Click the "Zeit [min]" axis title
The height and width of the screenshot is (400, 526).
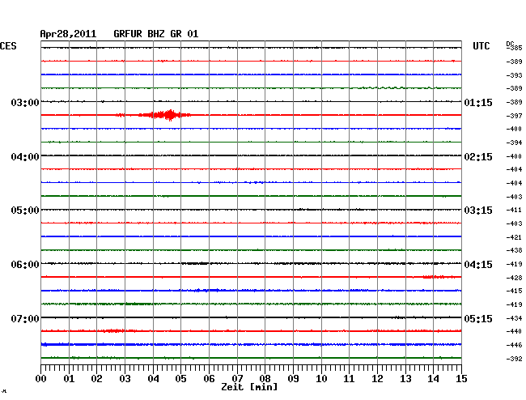249,387
